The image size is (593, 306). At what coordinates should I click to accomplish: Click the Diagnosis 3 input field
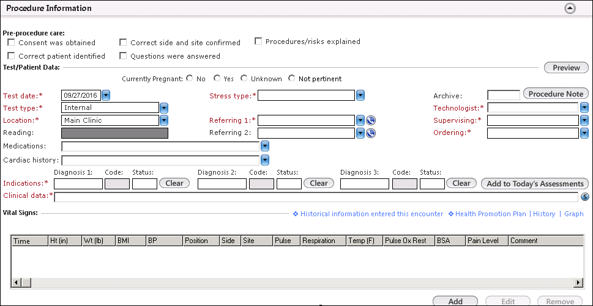pyautogui.click(x=365, y=184)
